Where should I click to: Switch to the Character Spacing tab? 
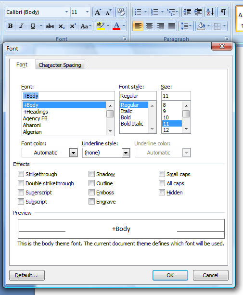60,65
